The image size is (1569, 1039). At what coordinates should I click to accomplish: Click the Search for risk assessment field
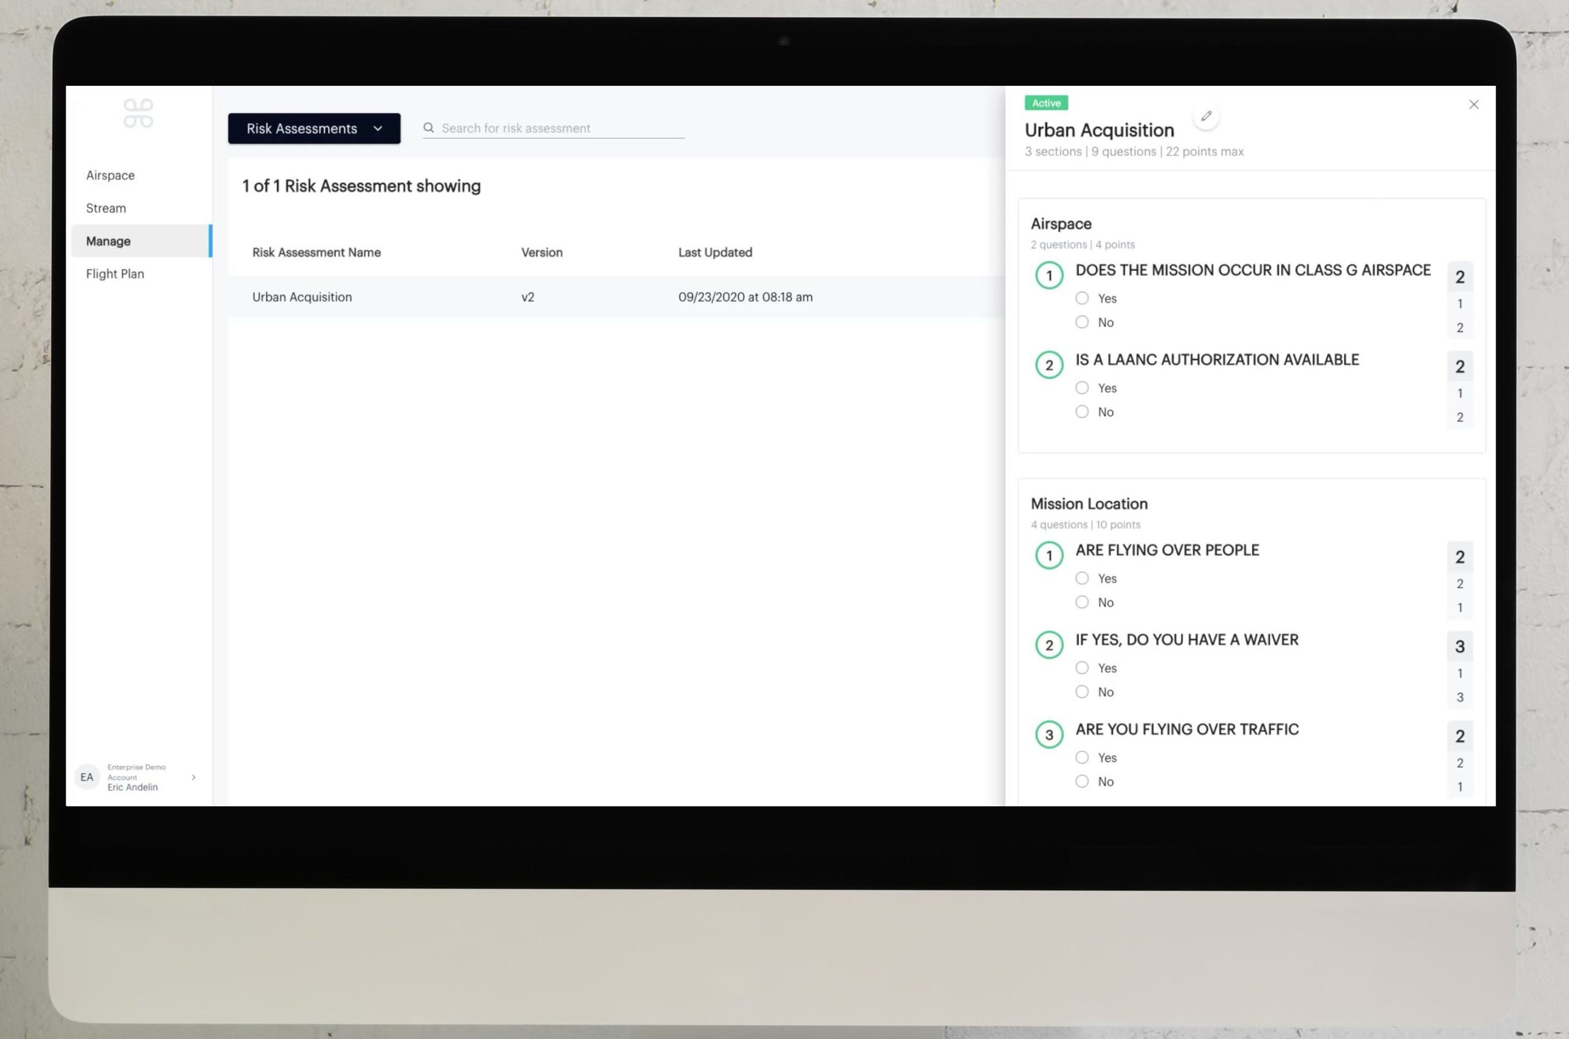pos(561,128)
